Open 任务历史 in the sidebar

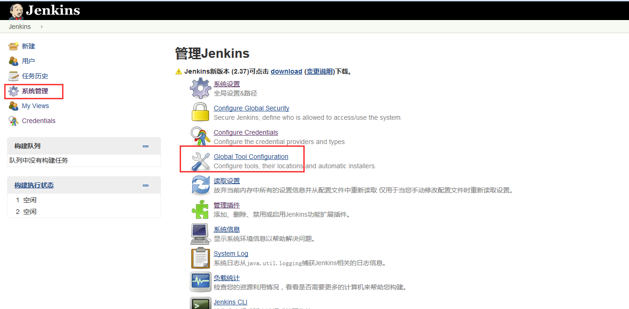coord(35,76)
